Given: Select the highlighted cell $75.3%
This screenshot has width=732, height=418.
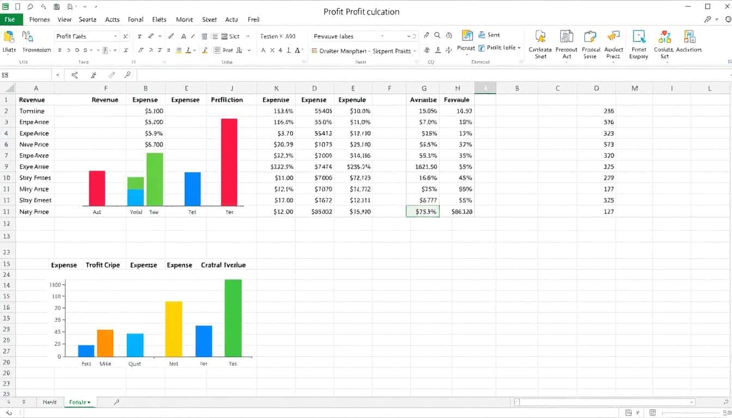Looking at the screenshot, I should pos(423,212).
